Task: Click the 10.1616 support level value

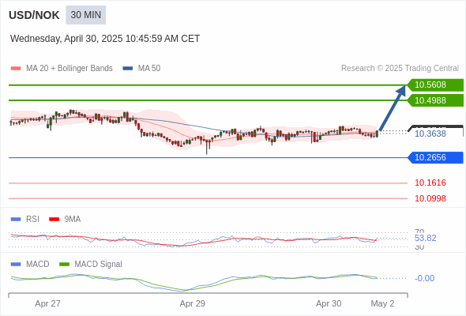Action: click(x=430, y=182)
